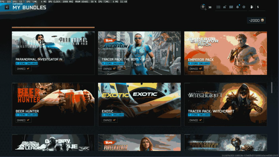Click the COD Points coin icon
This screenshot has width=279, height=157.
pyautogui.click(x=262, y=20)
